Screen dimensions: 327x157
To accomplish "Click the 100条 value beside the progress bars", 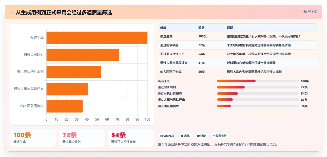I will click(x=305, y=81).
